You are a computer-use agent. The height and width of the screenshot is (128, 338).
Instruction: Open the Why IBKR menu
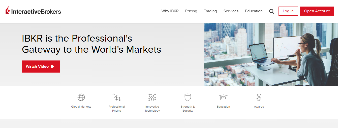[170, 11]
